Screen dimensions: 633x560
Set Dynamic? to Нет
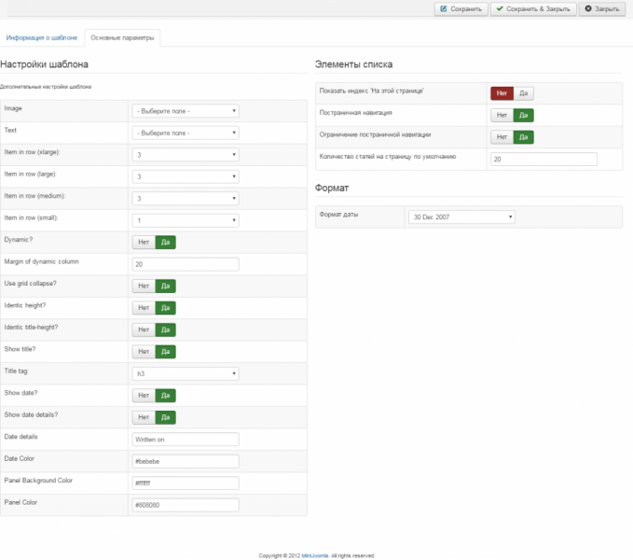(x=144, y=242)
